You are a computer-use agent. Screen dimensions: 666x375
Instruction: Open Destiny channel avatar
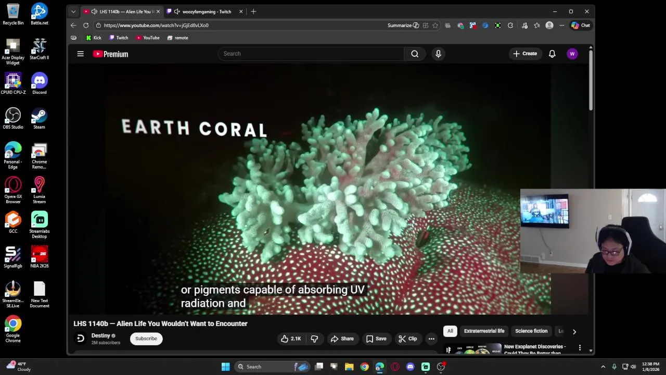click(x=80, y=339)
